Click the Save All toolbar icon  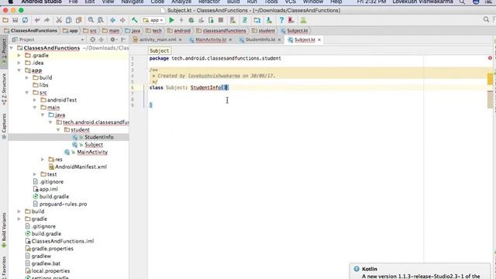coord(15,20)
